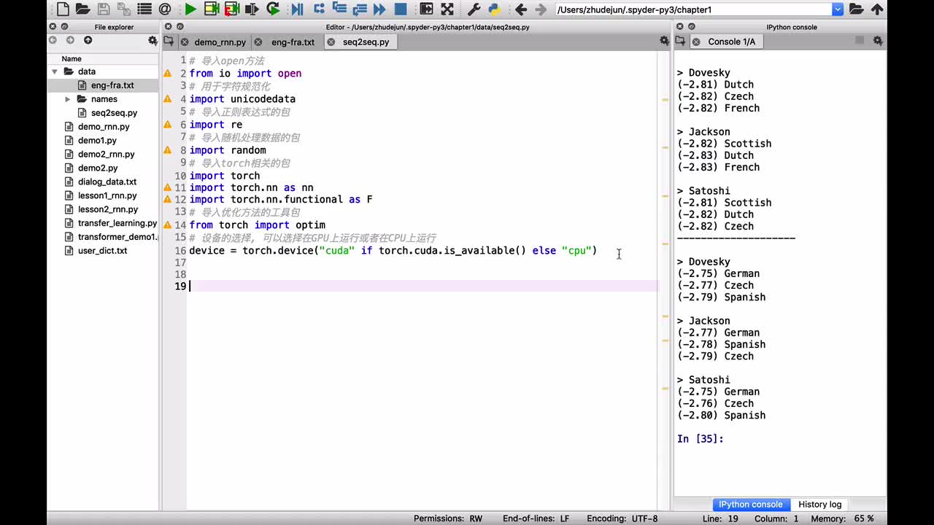Close Console 1/A tab
Viewport: 934px width, 525px height.
tap(695, 42)
